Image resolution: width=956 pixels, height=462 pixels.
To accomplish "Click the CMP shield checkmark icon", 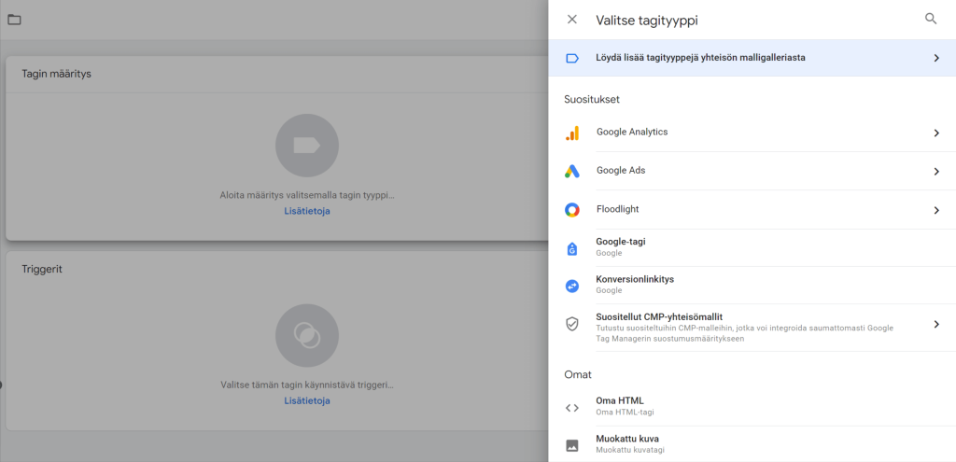I will (572, 324).
